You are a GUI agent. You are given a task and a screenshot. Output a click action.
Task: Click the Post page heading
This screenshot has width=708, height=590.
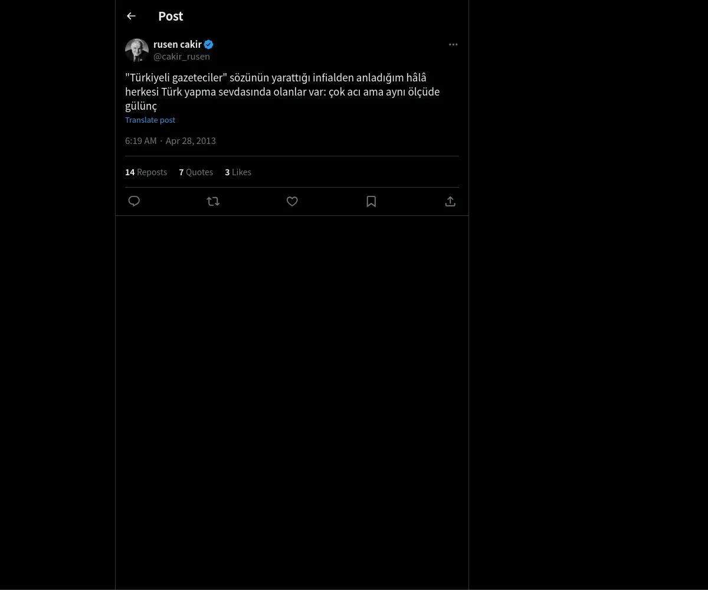(x=171, y=16)
